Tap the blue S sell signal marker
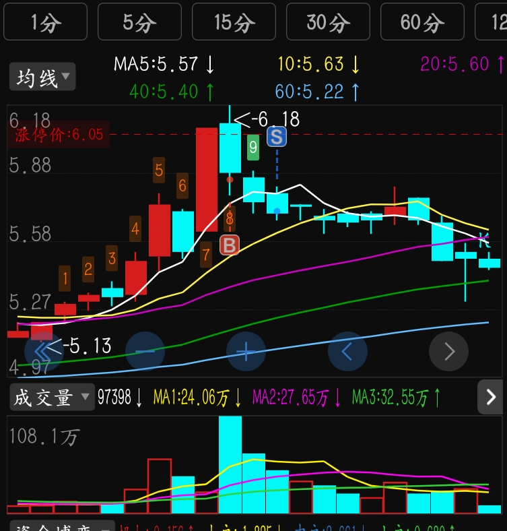 277,137
